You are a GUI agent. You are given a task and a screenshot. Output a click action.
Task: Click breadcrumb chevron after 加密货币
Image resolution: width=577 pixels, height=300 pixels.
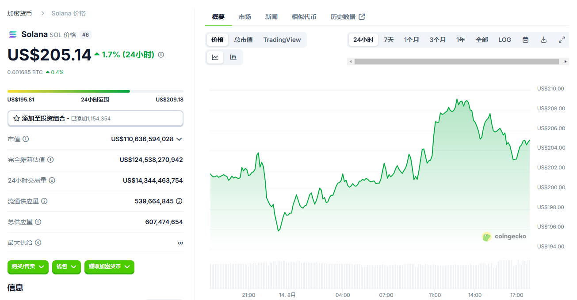pyautogui.click(x=43, y=13)
